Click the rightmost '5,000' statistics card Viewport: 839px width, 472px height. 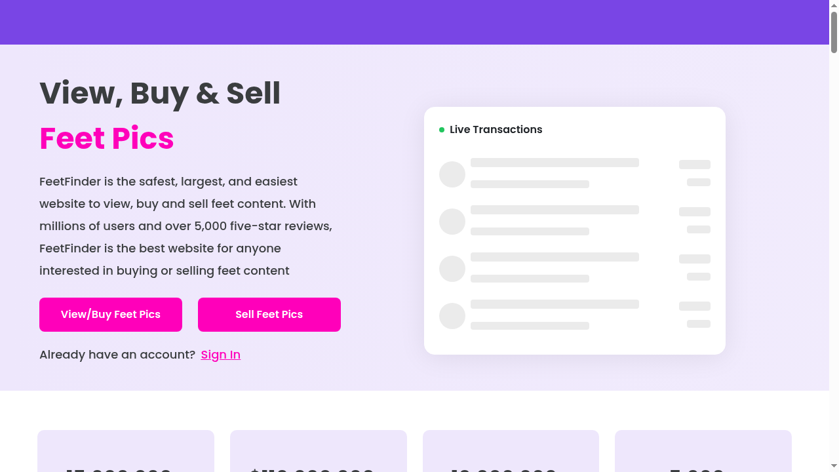coord(703,451)
